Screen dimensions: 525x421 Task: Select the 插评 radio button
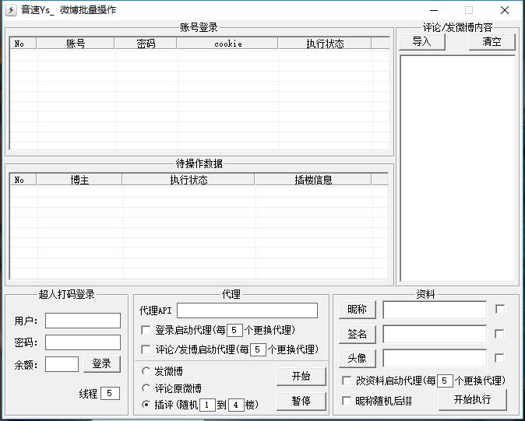[146, 405]
